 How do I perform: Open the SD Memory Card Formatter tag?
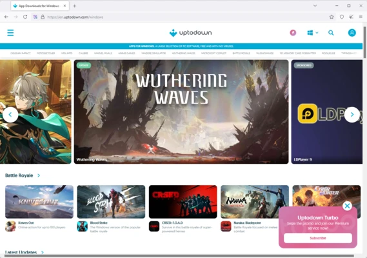point(298,53)
